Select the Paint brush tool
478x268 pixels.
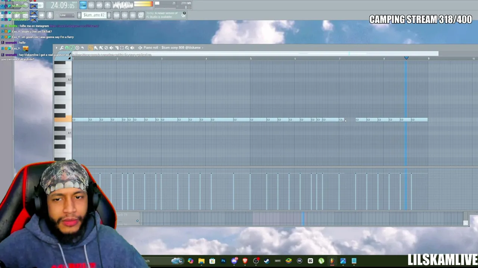(x=96, y=48)
